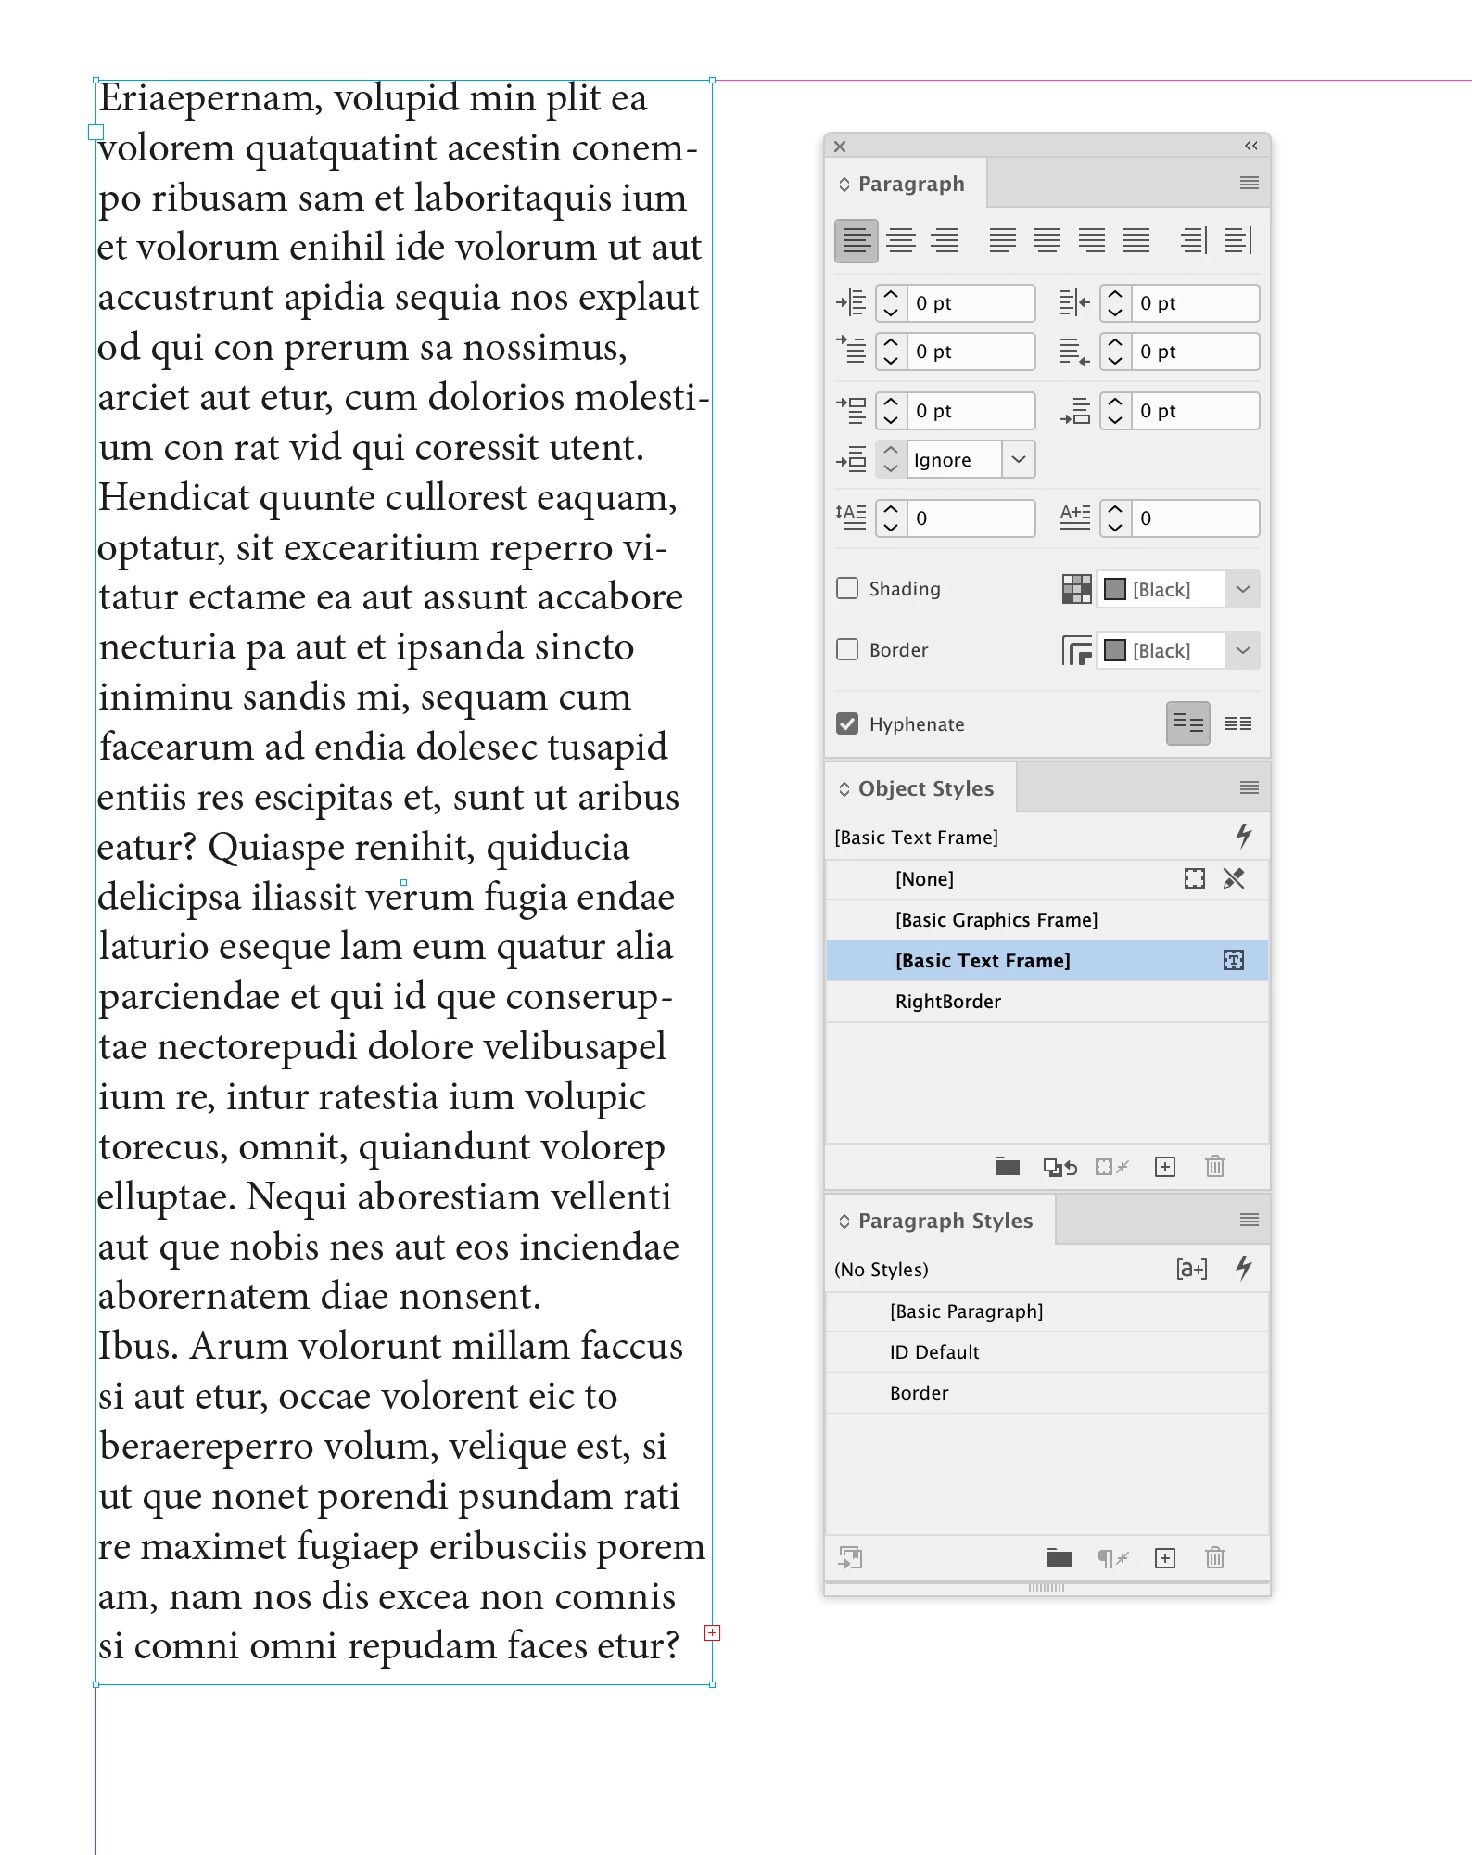
Task: Select Align Center paragraph alignment
Action: [x=900, y=241]
